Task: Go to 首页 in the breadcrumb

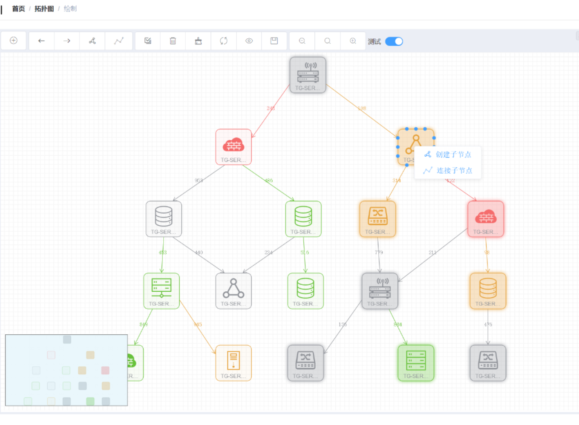Action: 18,9
